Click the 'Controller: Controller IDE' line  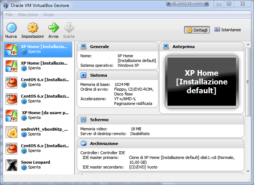tap(103, 153)
